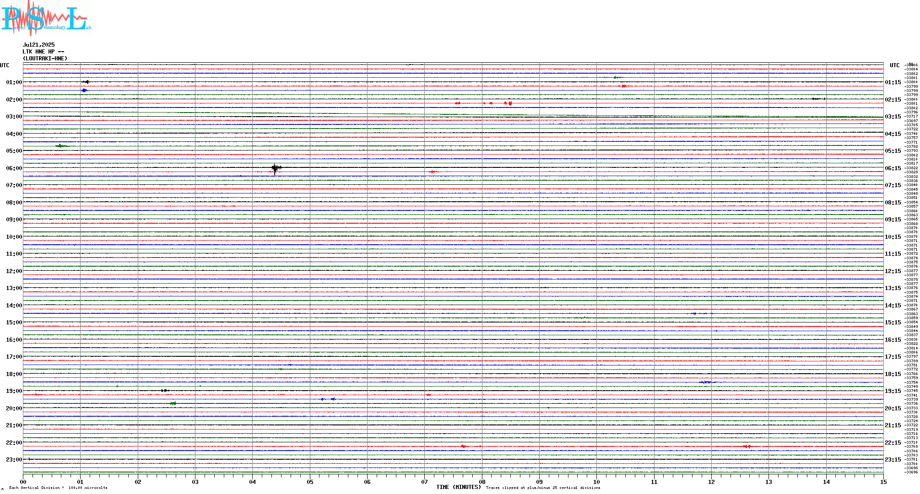Select the 08:00 hour label

click(14, 203)
